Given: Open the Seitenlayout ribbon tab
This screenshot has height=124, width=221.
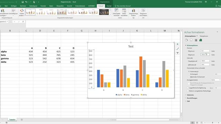Looking at the screenshot, I should pos(33,6).
